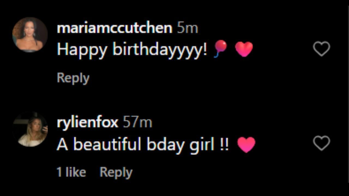The width and height of the screenshot is (349, 196).
Task: Reply to rylienfox's comment
Action: (x=116, y=172)
